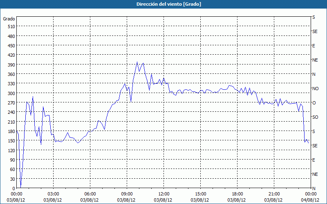Select the 09:00 time axis label
The height and width of the screenshot is (204, 327).
(127, 194)
